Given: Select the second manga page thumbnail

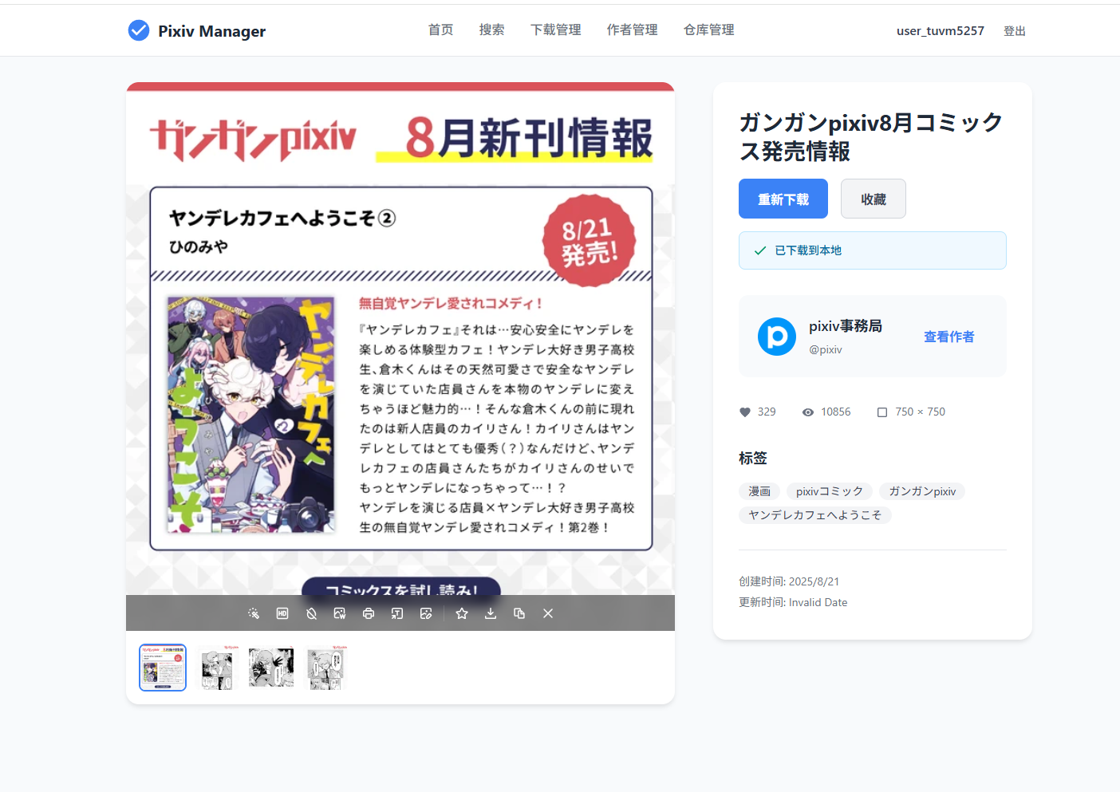Looking at the screenshot, I should click(217, 668).
